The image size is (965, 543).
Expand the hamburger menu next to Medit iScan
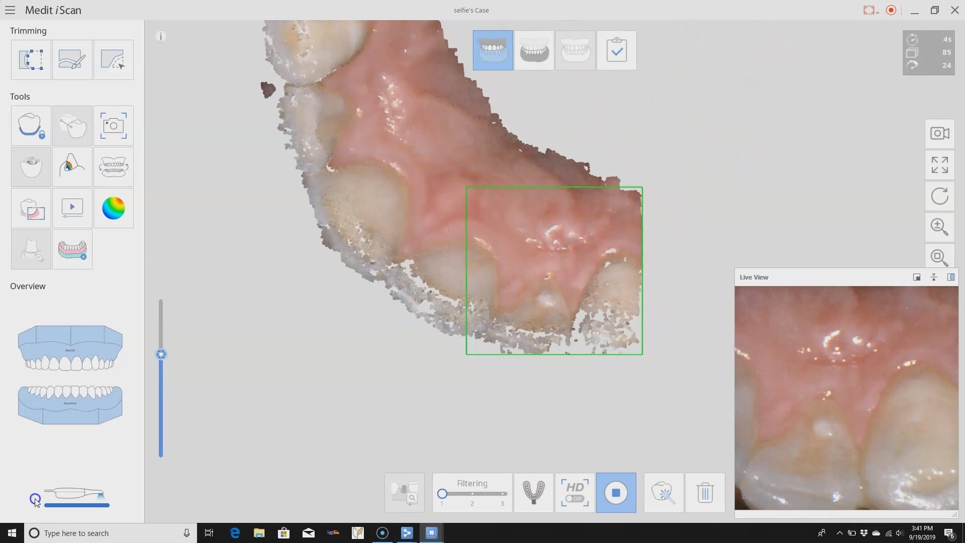pyautogui.click(x=10, y=10)
